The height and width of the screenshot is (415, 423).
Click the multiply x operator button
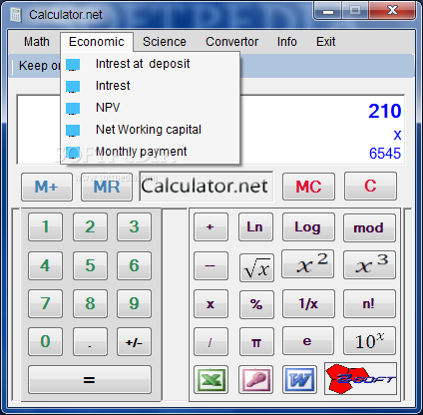pyautogui.click(x=211, y=303)
